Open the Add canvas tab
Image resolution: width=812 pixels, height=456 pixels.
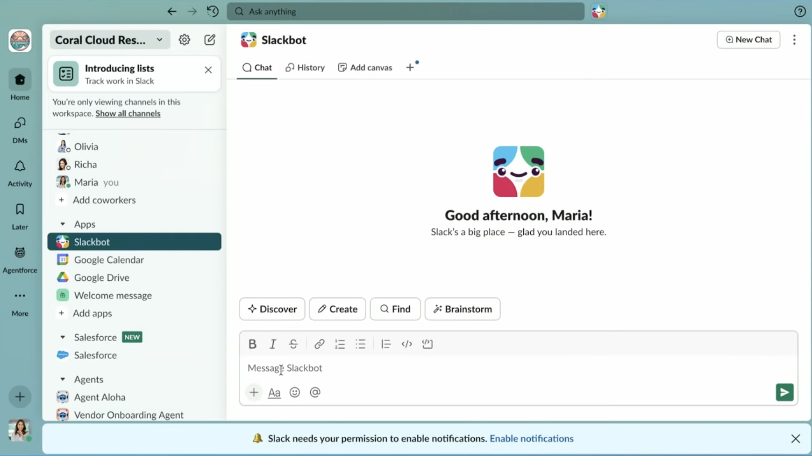[x=365, y=67]
